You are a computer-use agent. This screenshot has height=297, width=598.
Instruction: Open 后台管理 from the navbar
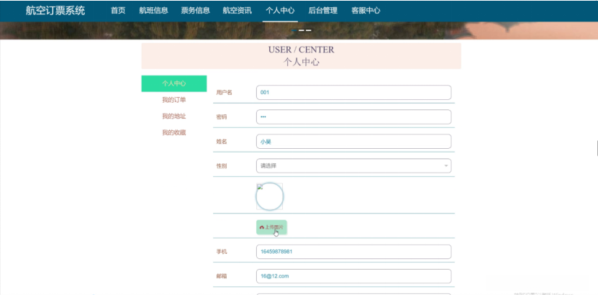[322, 11]
